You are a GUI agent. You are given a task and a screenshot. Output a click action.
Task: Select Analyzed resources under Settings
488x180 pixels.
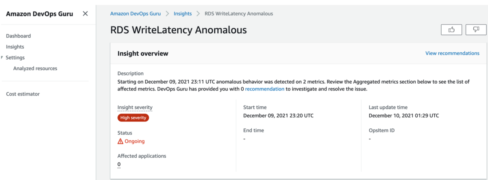(35, 68)
